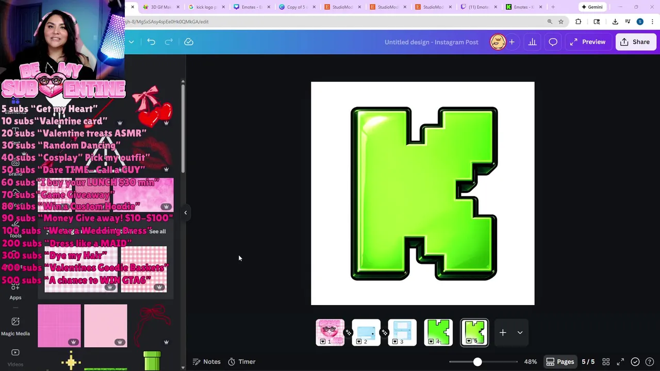Open the Chrome downloads icon
The image size is (660, 371).
615,22
